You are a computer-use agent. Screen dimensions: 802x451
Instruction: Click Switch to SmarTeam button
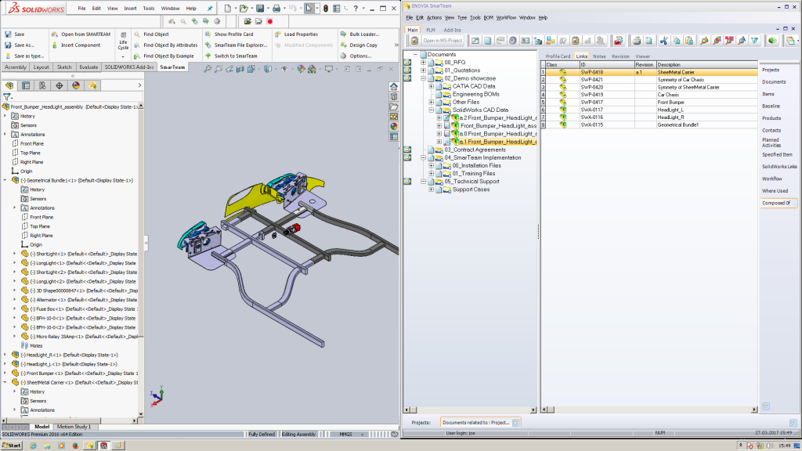(x=231, y=56)
